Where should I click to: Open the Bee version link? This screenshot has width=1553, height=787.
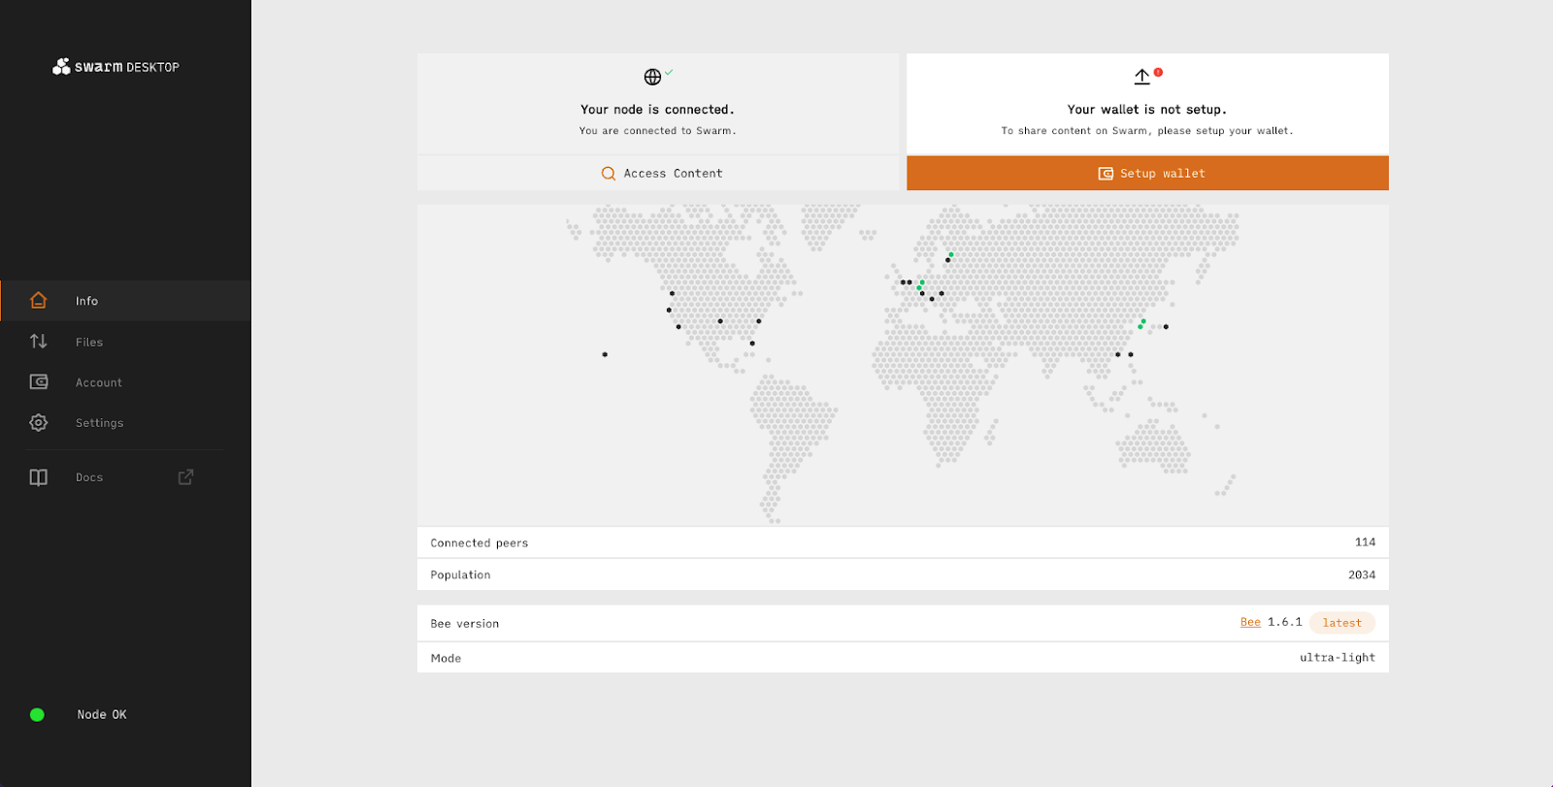pyautogui.click(x=1250, y=623)
